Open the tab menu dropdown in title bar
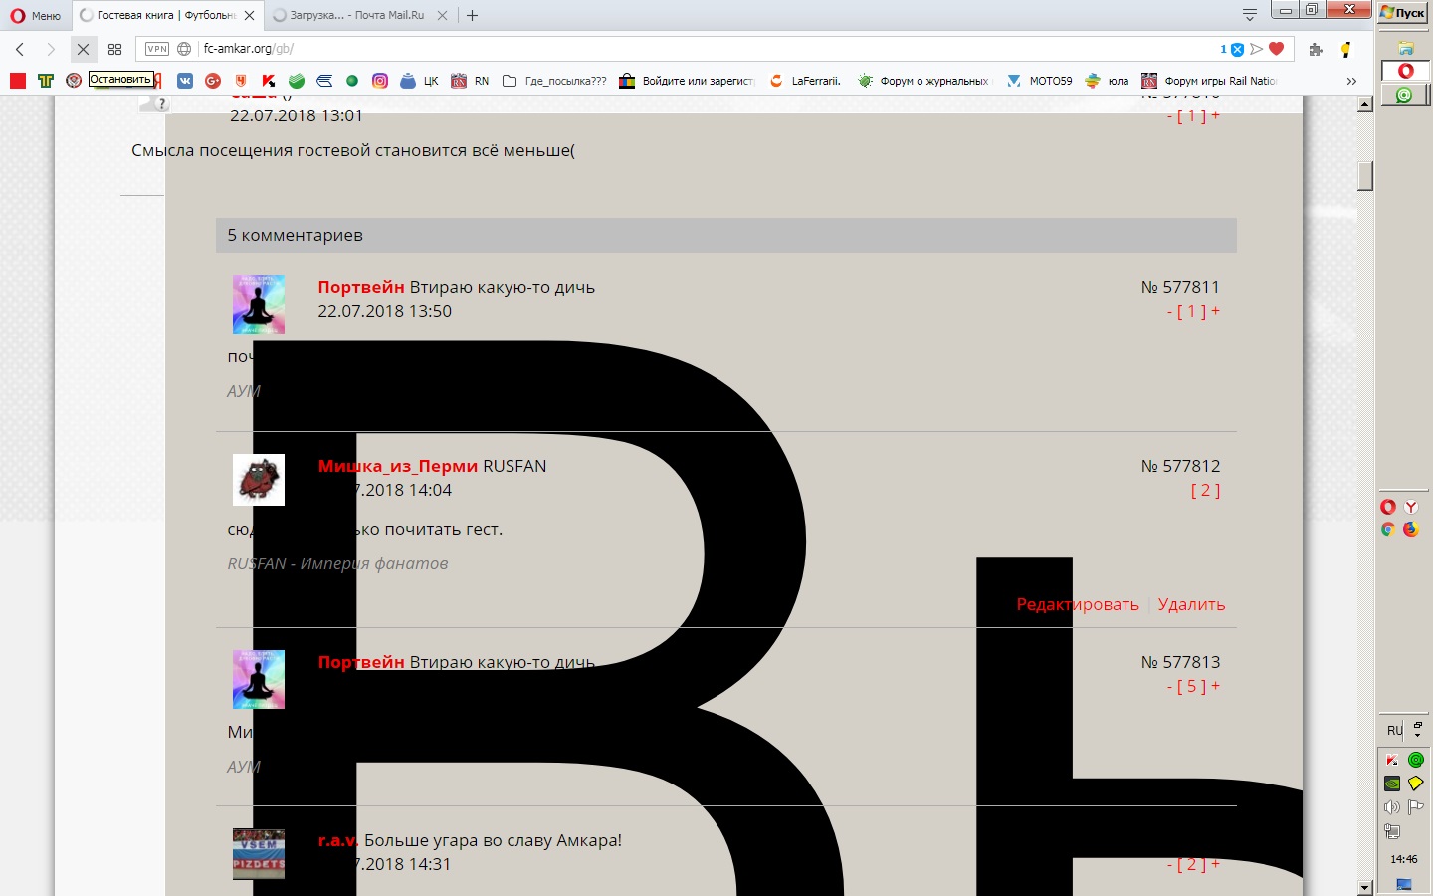 click(x=1250, y=14)
